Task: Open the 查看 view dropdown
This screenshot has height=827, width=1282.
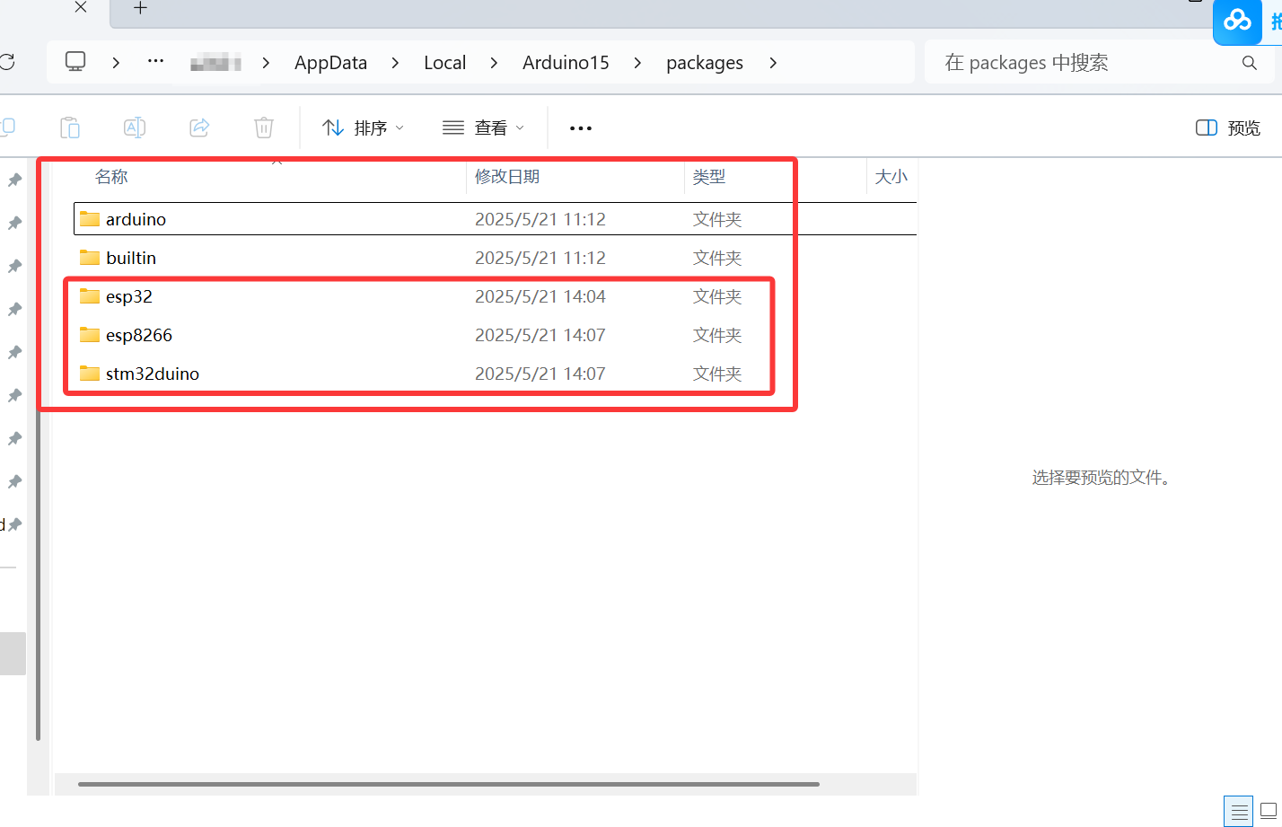Action: [x=483, y=128]
